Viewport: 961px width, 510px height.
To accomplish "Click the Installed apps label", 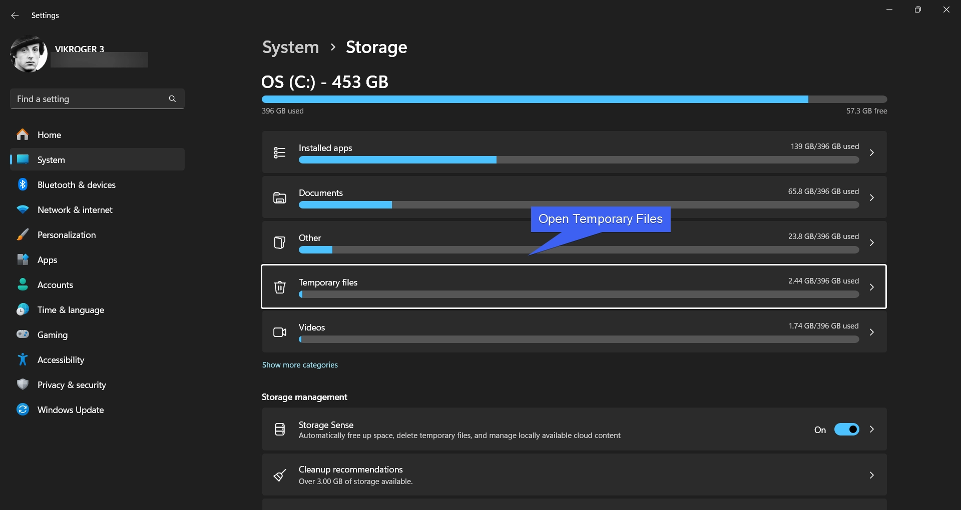I will 325,148.
